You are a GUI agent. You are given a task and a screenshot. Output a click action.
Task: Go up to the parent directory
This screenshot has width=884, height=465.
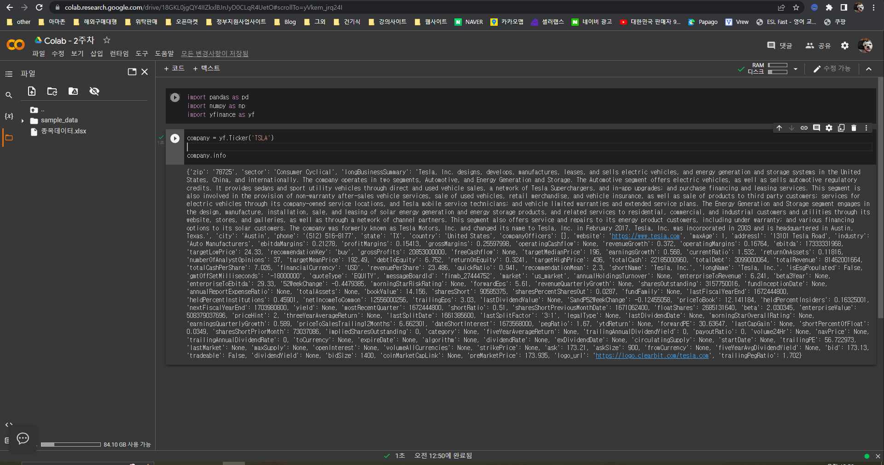[x=34, y=110]
